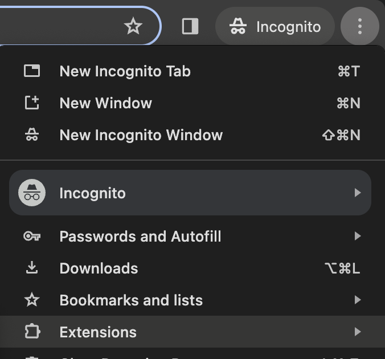
Task: Choose New Window from the menu
Action: click(106, 103)
